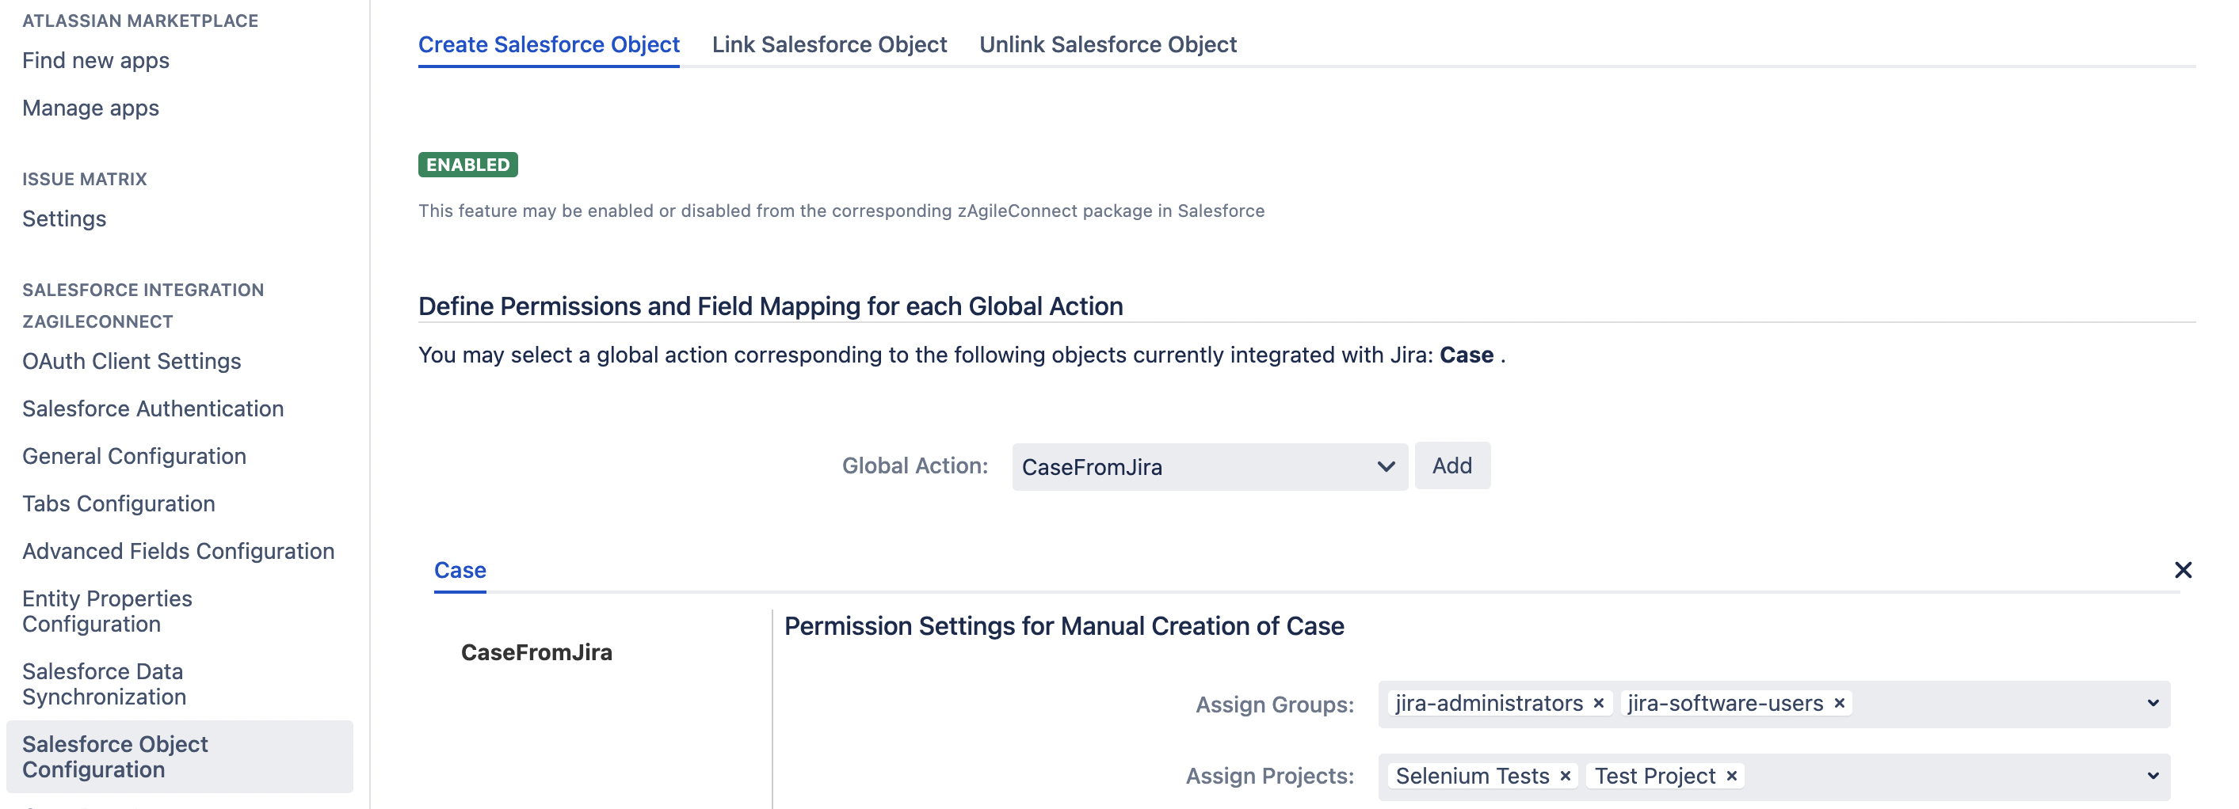Image resolution: width=2239 pixels, height=809 pixels.
Task: Remove jira-software-users group tag
Action: pos(1838,703)
